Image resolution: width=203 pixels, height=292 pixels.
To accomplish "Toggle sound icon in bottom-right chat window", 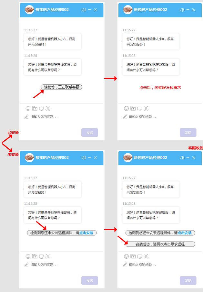I will point(182,158).
